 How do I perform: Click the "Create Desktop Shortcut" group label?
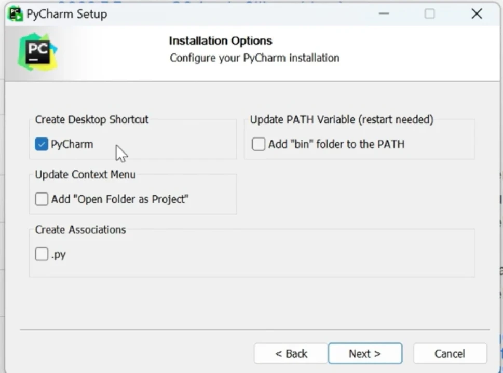click(x=92, y=119)
